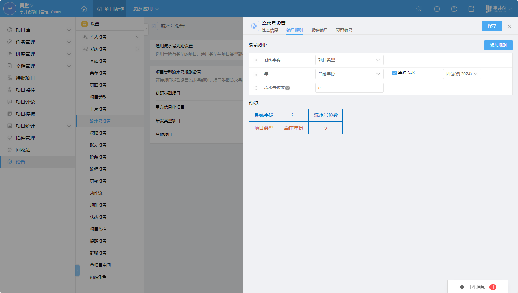Image resolution: width=518 pixels, height=293 pixels.
Task: Expand the 进度管理 sidebar chevron
Action: (x=69, y=54)
